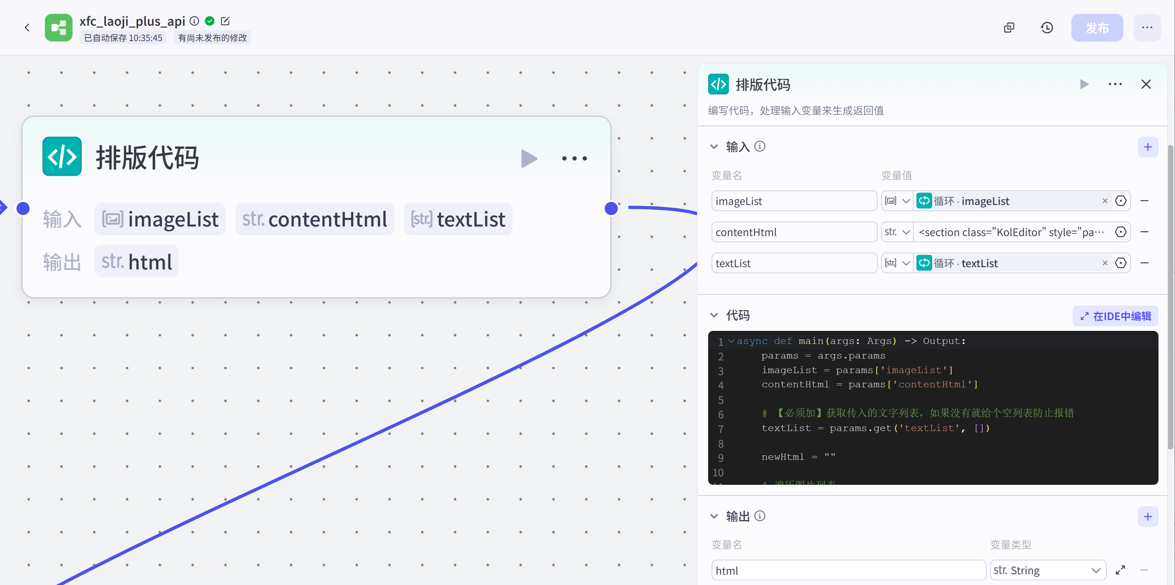Remove the imageList input row
Screen dimensions: 1175x585
coord(1144,201)
